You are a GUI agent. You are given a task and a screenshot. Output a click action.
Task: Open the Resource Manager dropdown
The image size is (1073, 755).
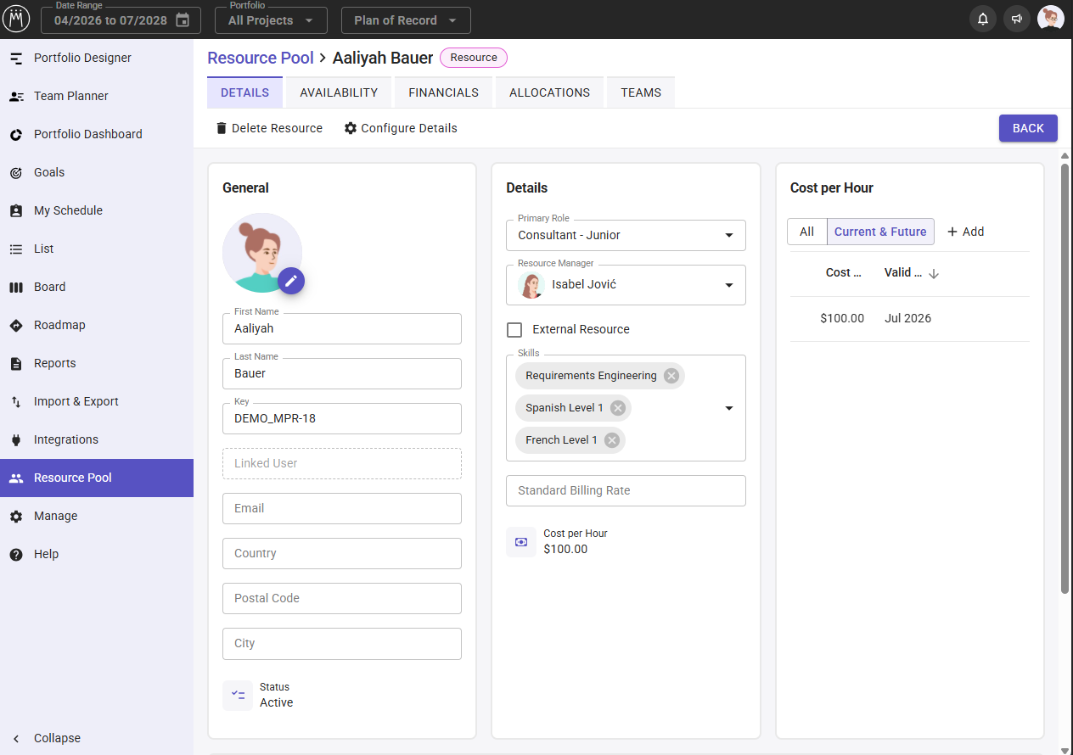coord(626,285)
